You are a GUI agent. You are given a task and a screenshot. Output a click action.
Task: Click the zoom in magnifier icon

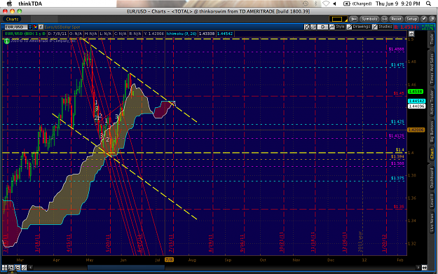(x=11, y=268)
